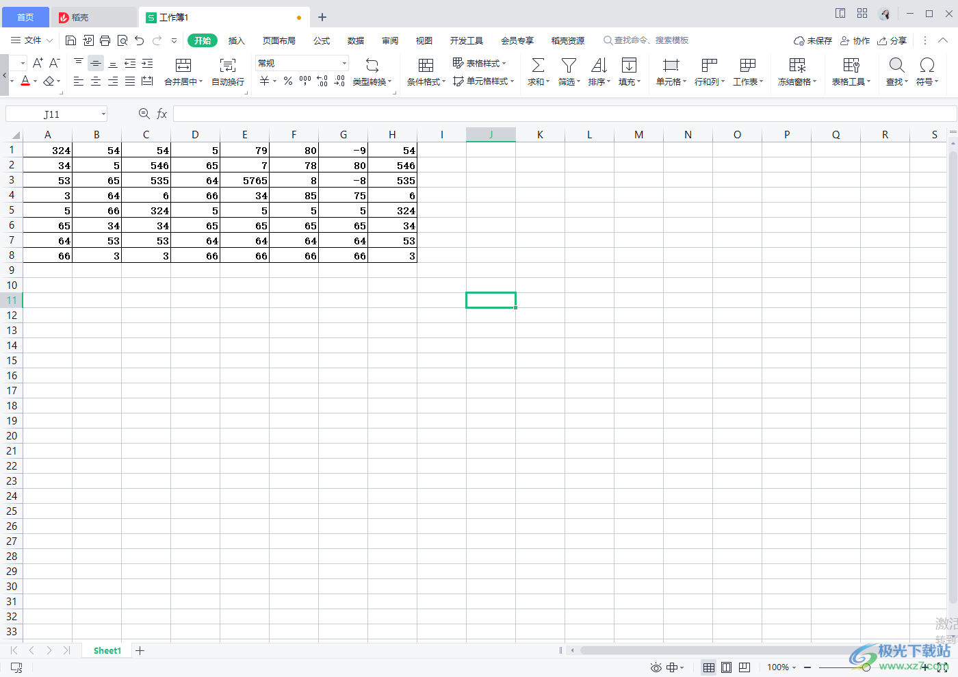Center text horizontally icon

[x=96, y=81]
